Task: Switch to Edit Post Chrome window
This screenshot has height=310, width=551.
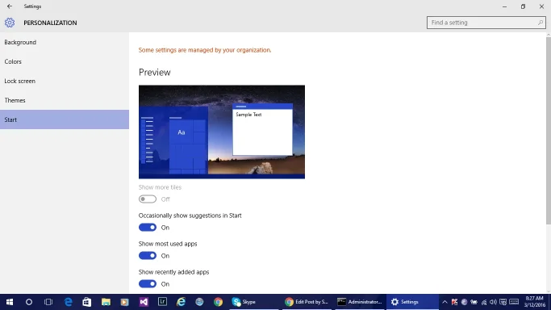Action: tap(307, 302)
